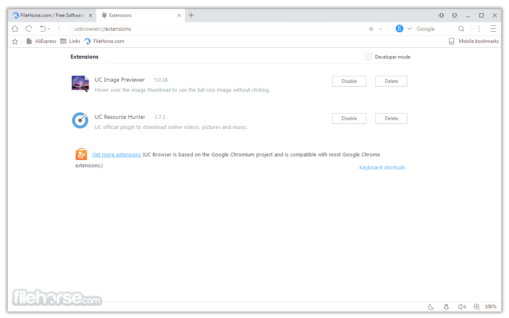
Task: Click the UC Resource Hunter title
Action: click(x=120, y=117)
